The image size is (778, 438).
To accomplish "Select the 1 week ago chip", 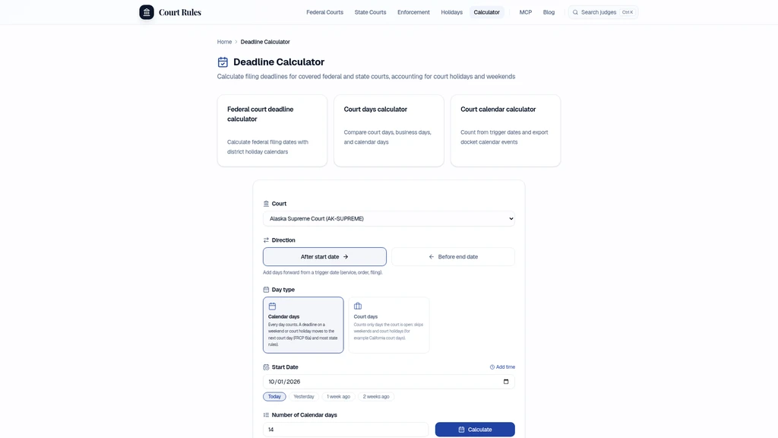I will 338,396.
